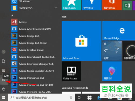The height and width of the screenshot is (101, 135).
Task: Open the Settings gear icon
Action: tap(4, 80)
